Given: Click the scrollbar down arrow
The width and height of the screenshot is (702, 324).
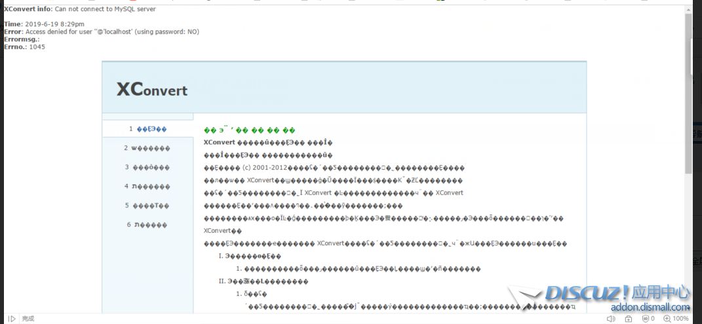Looking at the screenshot, I should (x=688, y=308).
